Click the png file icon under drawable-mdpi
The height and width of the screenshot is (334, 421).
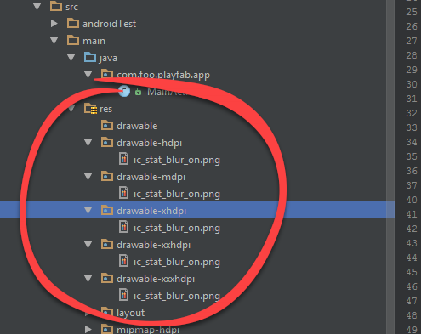click(124, 193)
